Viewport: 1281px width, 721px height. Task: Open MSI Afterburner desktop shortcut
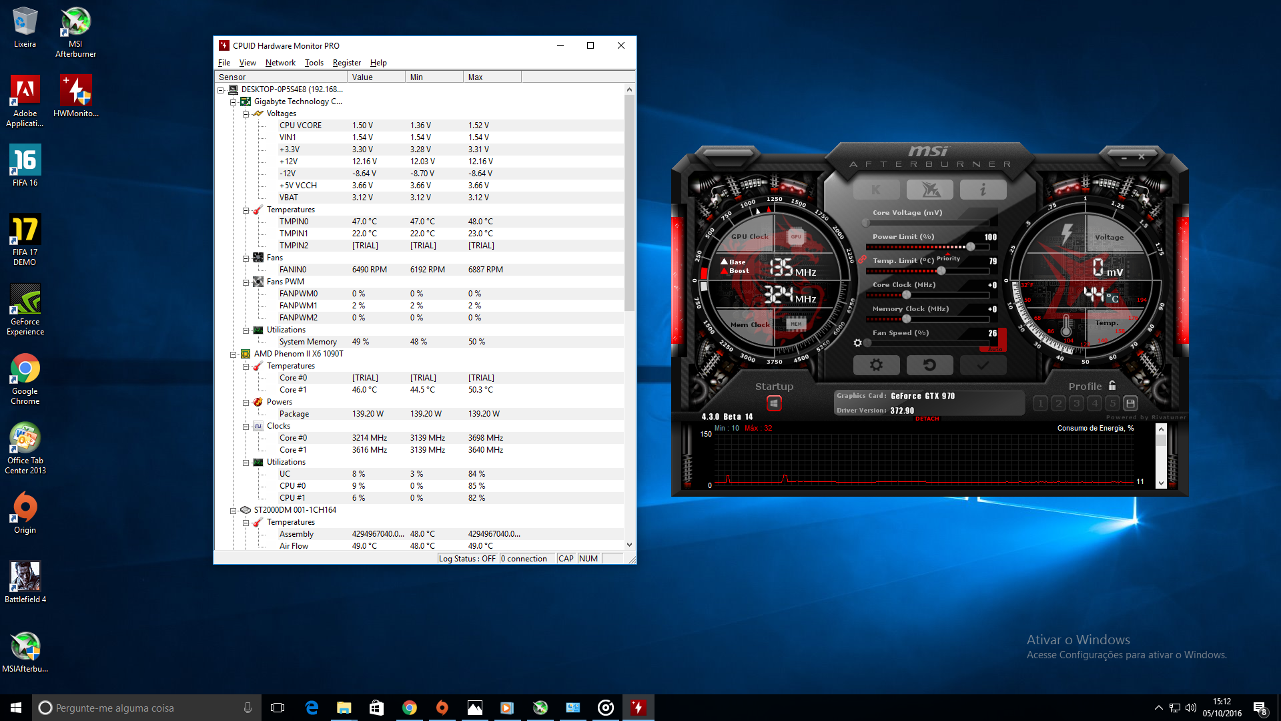point(75,32)
